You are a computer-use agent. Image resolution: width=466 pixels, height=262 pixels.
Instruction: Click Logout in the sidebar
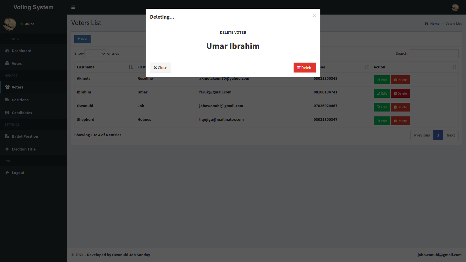coord(33,173)
